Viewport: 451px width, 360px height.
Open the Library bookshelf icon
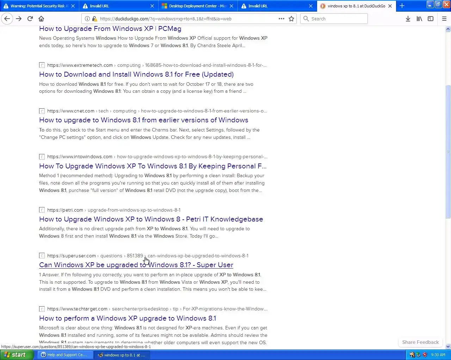pos(419,19)
